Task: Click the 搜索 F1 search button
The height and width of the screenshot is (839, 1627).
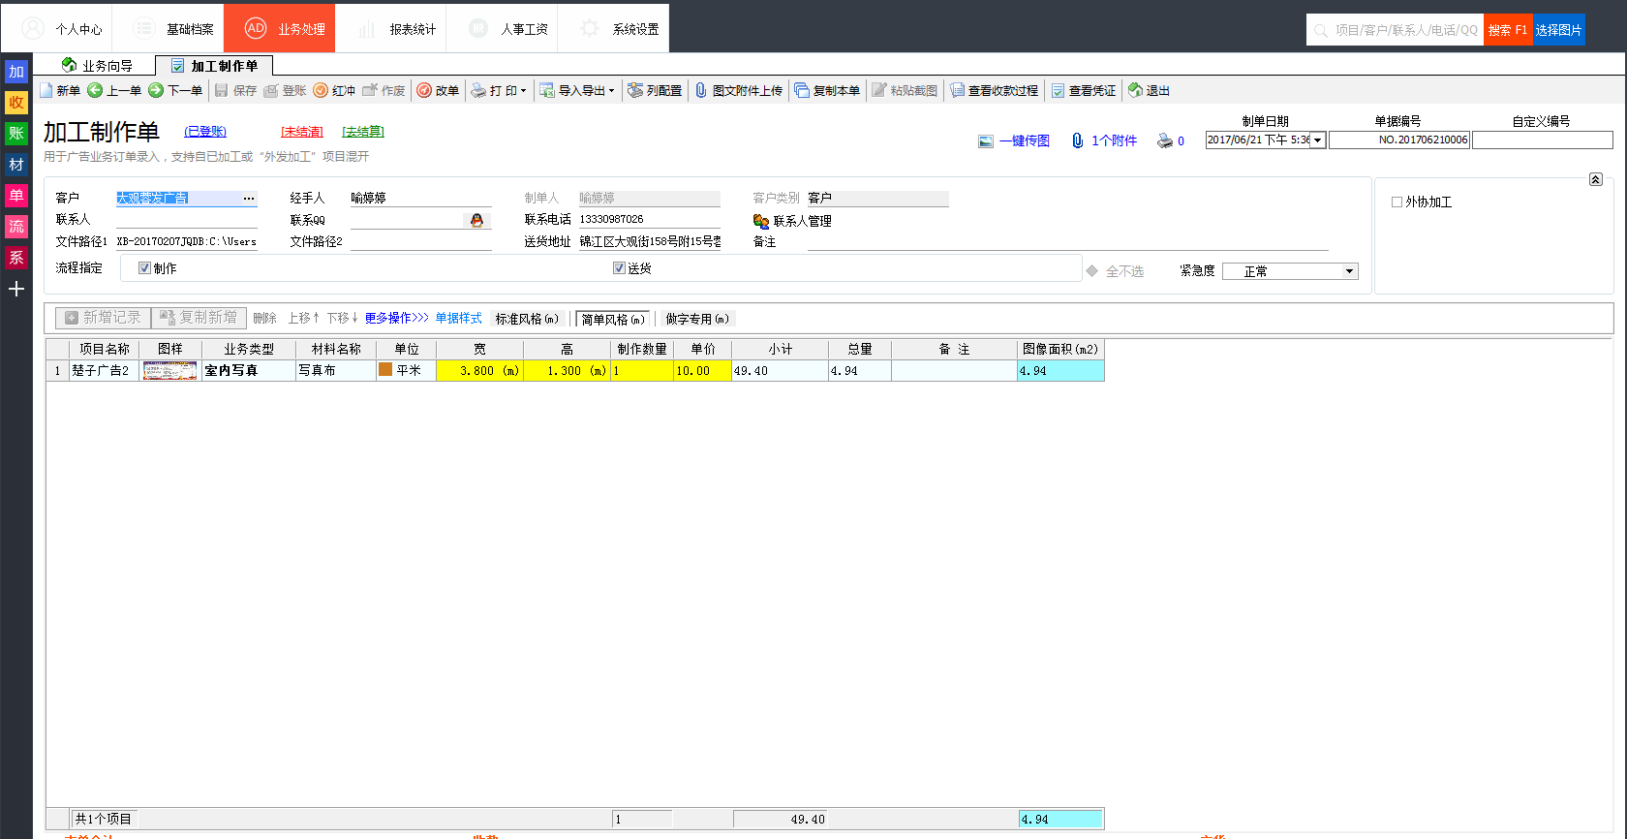Action: 1507,30
